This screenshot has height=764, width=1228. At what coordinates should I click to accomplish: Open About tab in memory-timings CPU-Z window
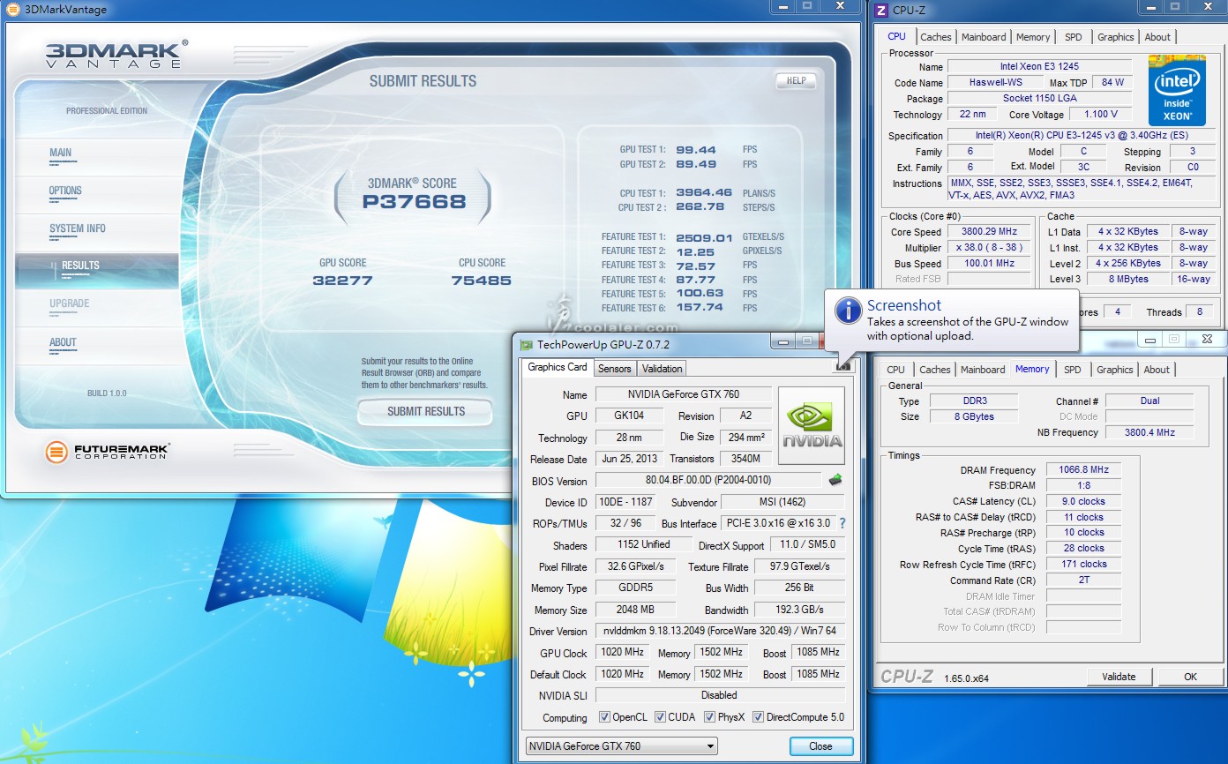coord(1157,370)
